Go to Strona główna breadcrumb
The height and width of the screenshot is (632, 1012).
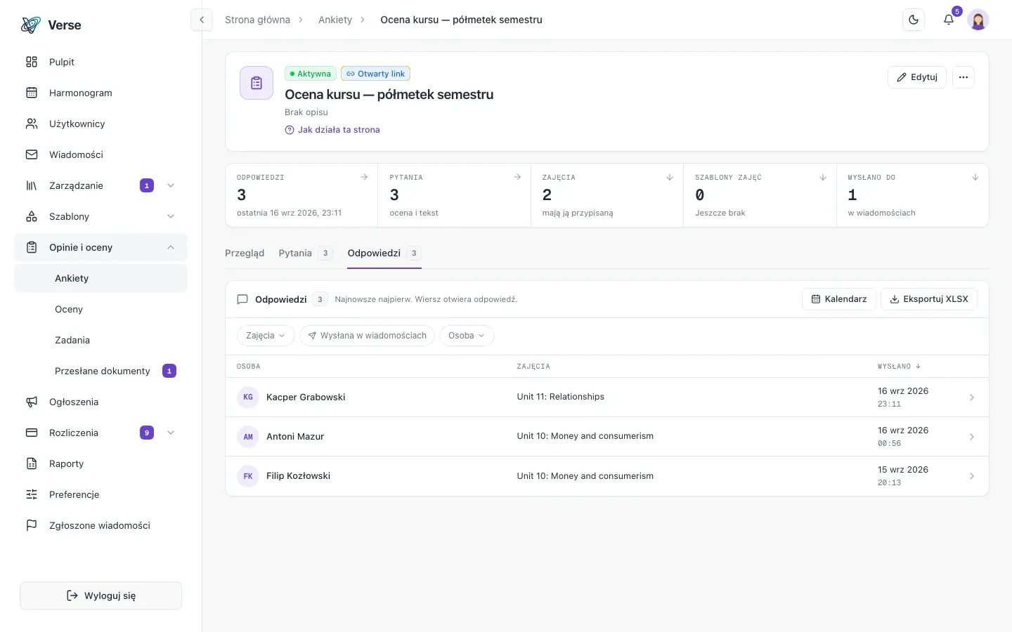pyautogui.click(x=257, y=20)
